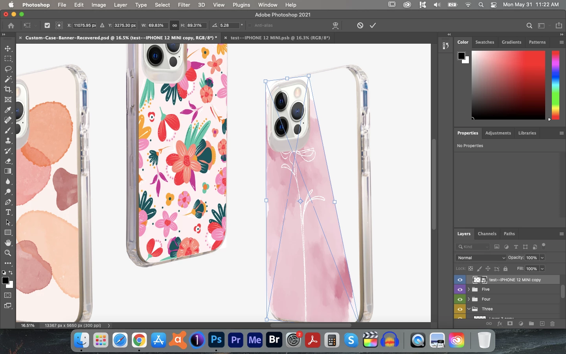Viewport: 566px width, 354px height.
Task: Open the Filter menu
Action: coord(184,5)
